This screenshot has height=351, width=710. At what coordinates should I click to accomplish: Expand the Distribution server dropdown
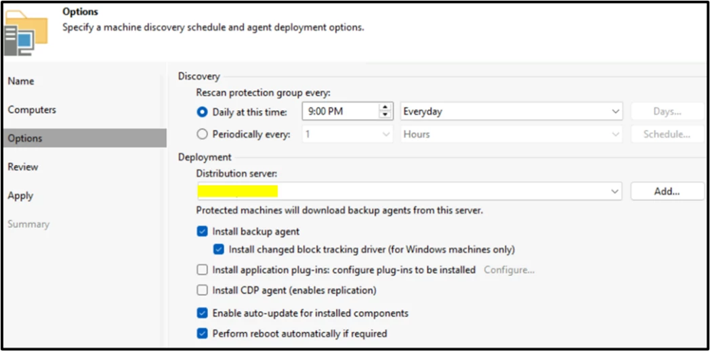tap(615, 191)
